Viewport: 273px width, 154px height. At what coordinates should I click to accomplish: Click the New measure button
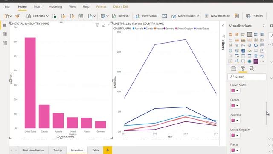point(217,16)
